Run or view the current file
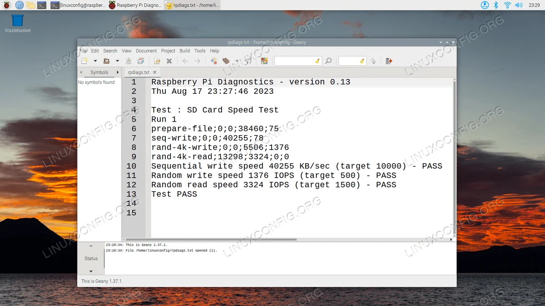This screenshot has height=306, width=545. click(x=248, y=61)
